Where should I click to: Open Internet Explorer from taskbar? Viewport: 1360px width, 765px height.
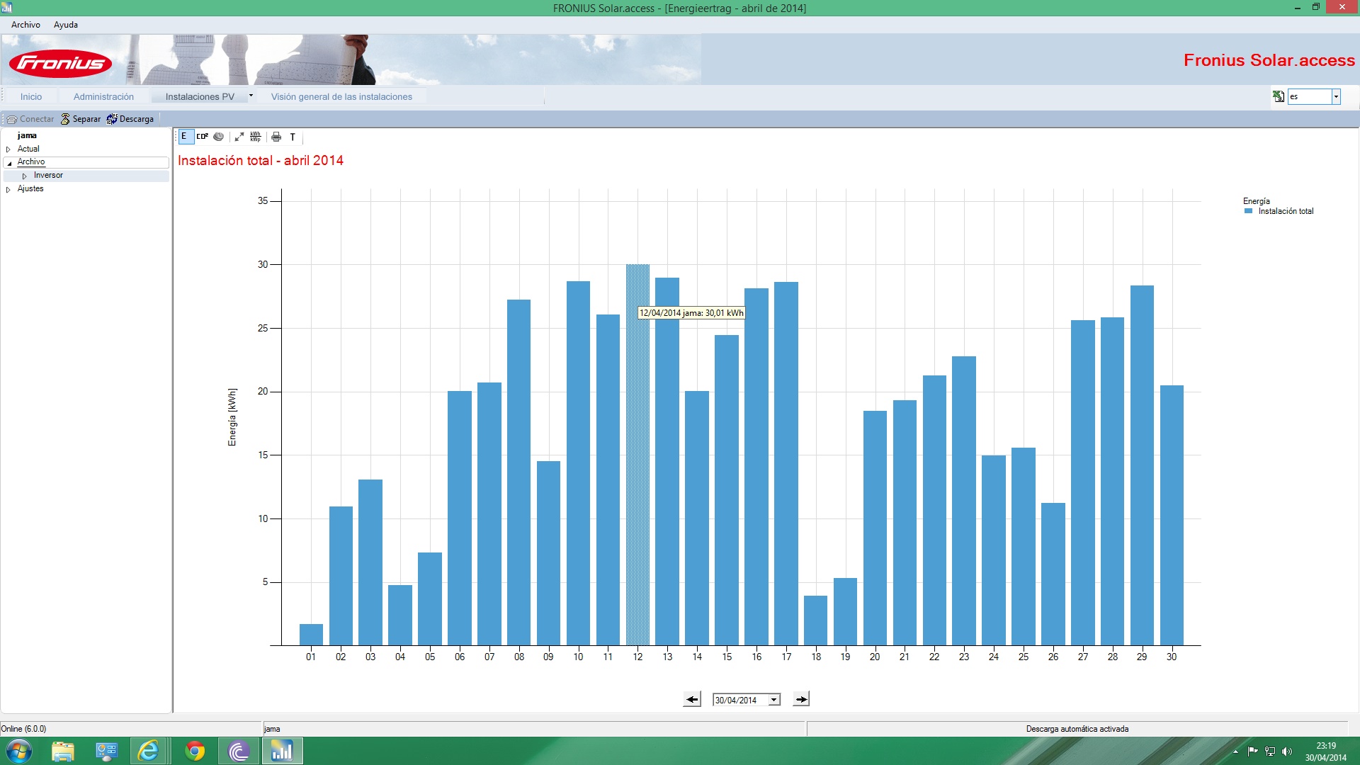[149, 751]
